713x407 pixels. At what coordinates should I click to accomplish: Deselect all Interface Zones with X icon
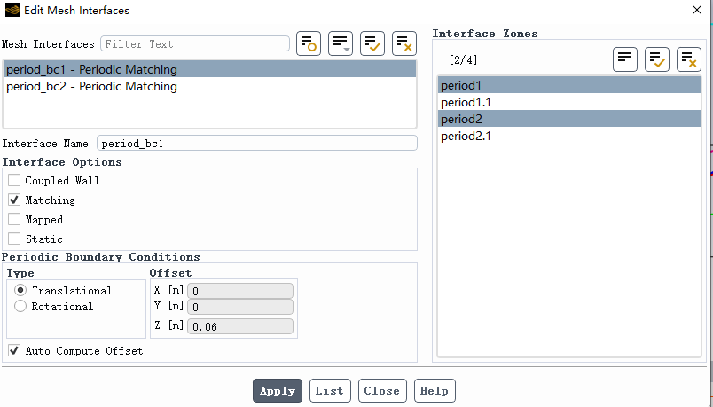point(689,59)
